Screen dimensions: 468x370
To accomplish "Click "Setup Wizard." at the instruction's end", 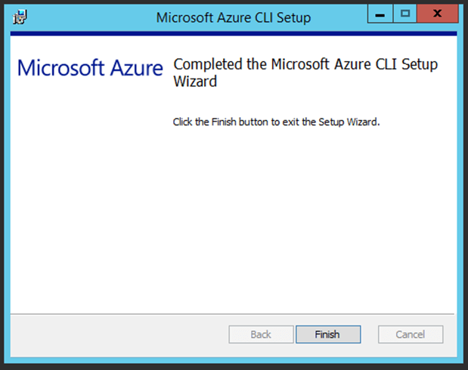I will 349,122.
